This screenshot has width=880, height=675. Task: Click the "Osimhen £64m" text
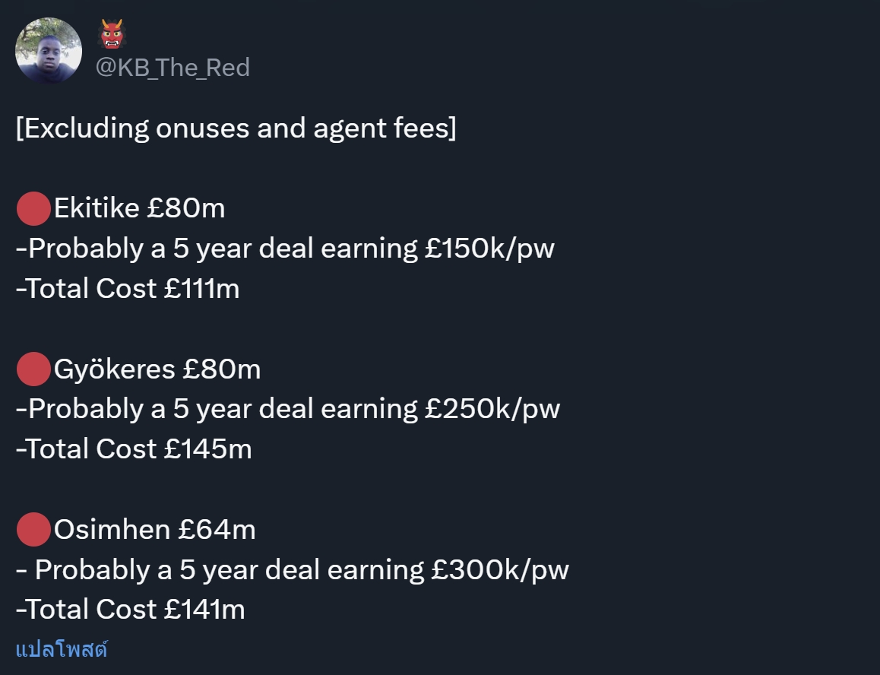coord(155,530)
